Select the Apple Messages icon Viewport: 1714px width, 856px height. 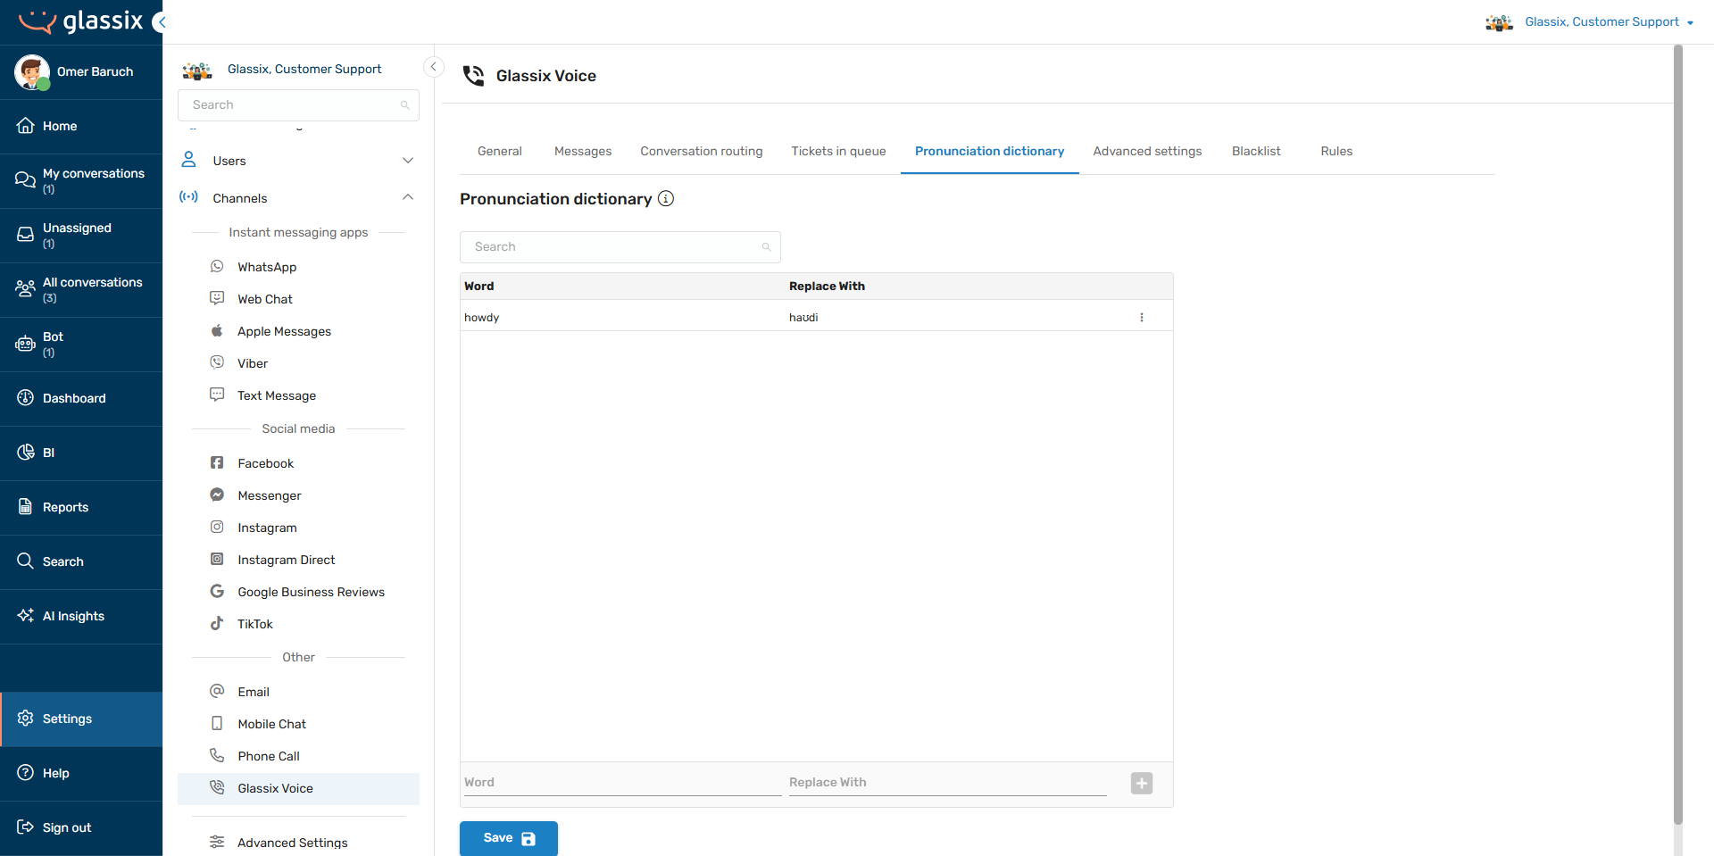[217, 330]
